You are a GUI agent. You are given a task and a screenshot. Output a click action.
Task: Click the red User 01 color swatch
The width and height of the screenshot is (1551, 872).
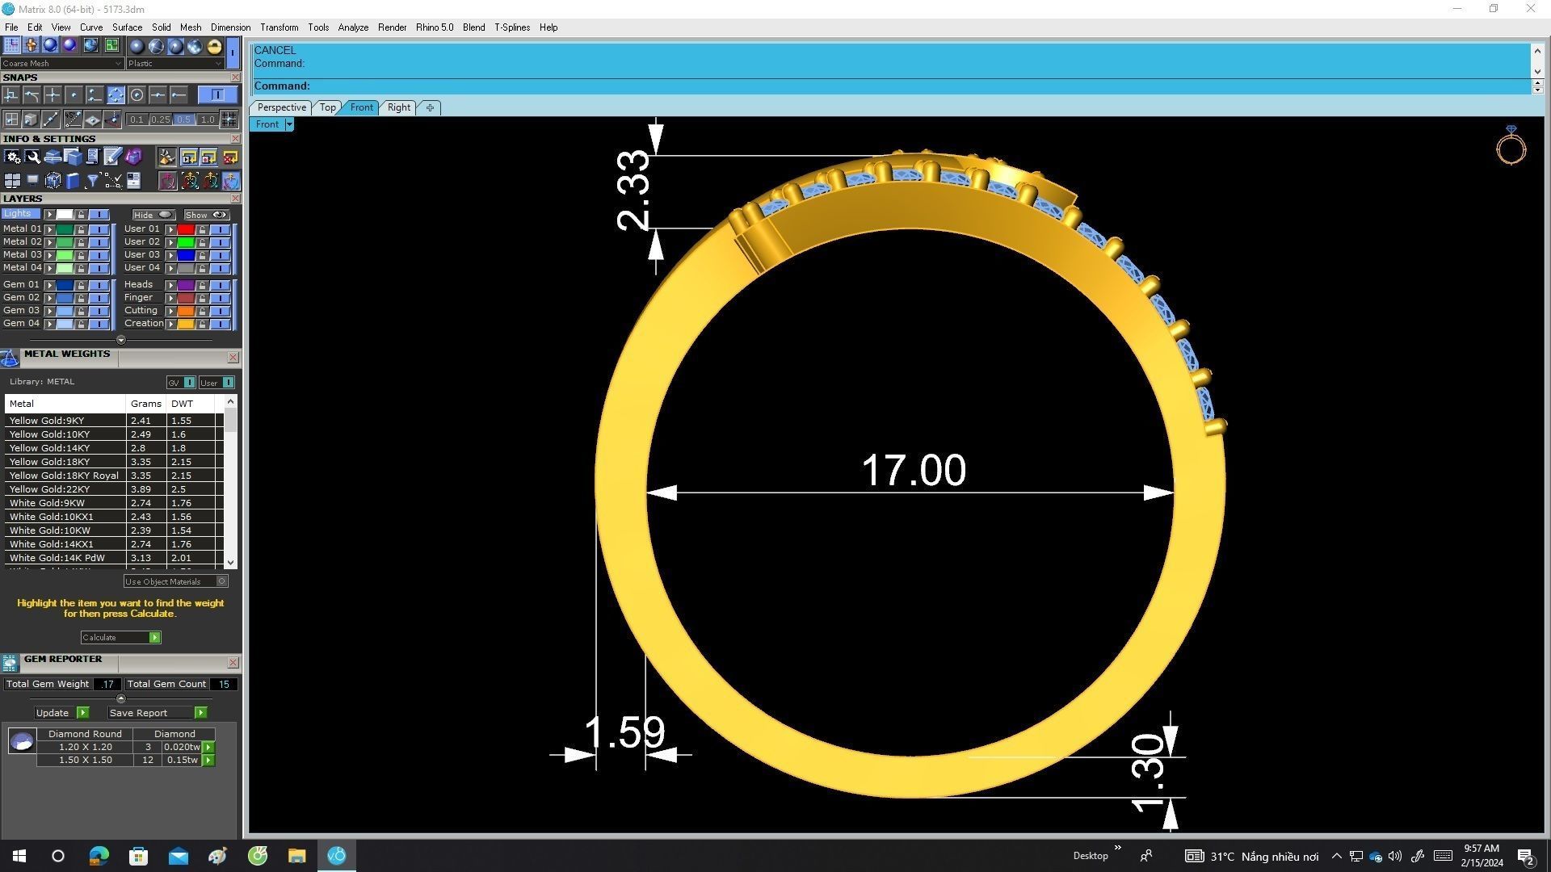[186, 229]
